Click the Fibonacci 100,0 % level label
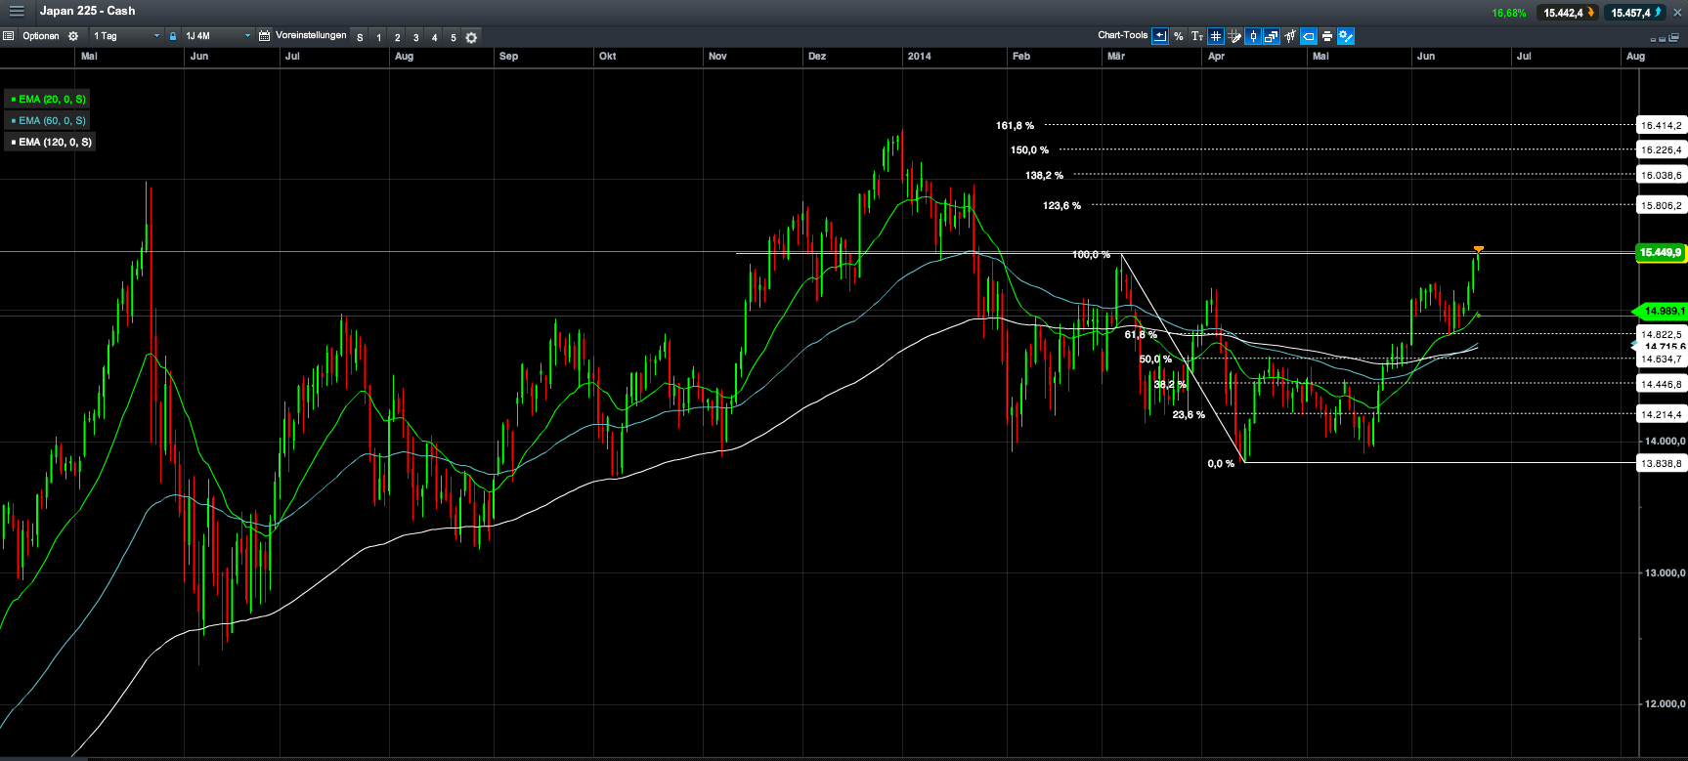Image resolution: width=1688 pixels, height=761 pixels. pos(1091,254)
